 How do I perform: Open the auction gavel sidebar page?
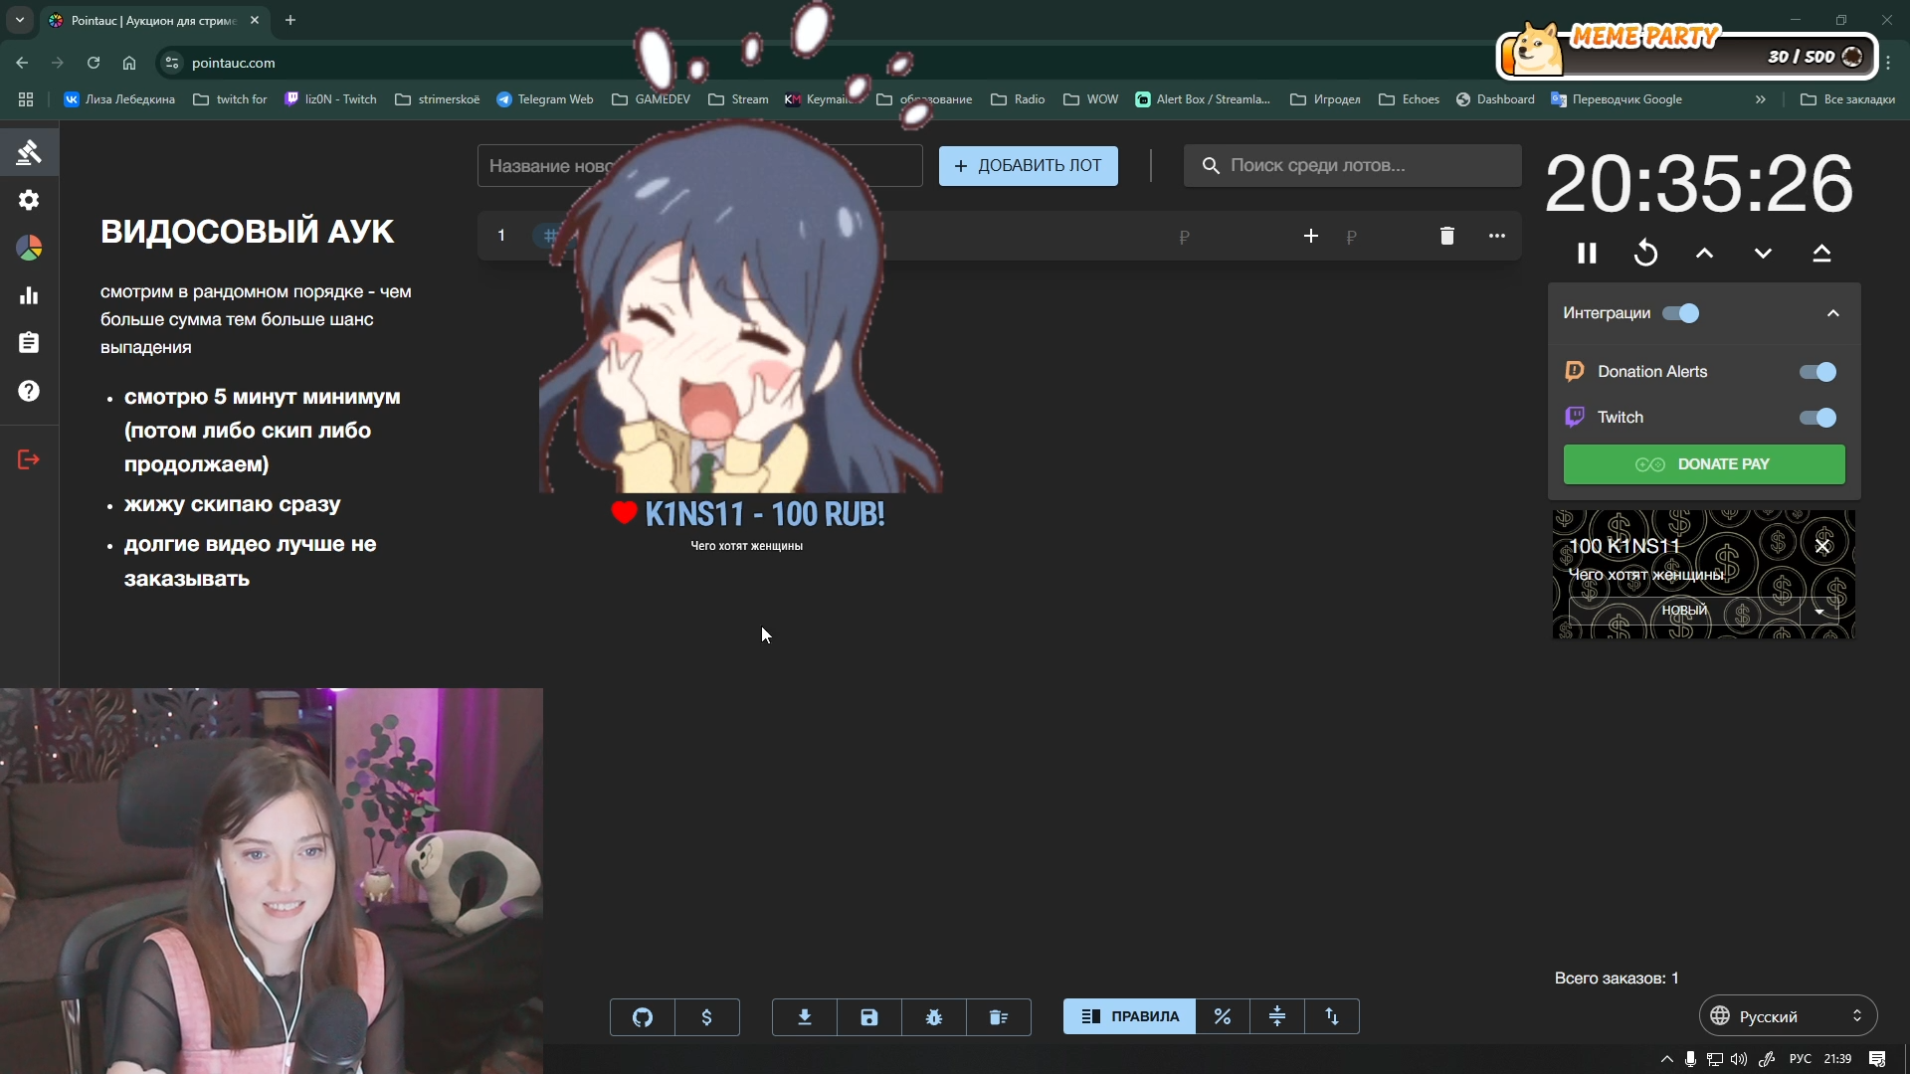29,152
